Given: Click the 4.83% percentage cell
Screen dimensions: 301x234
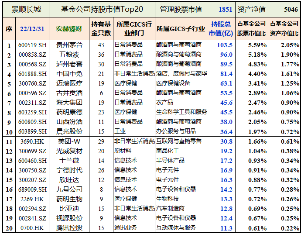Looking at the screenshot, I should tap(257, 64).
